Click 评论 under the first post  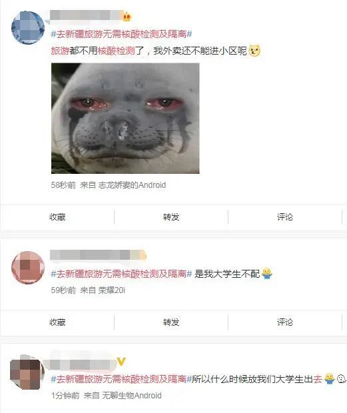[285, 217]
